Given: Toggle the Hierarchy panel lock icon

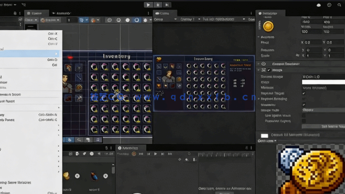Looking at the screenshot, I should 15,13.
